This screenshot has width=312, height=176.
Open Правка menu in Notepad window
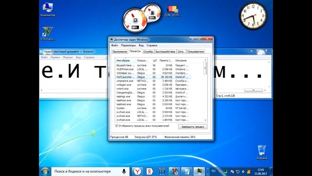pos(55,57)
